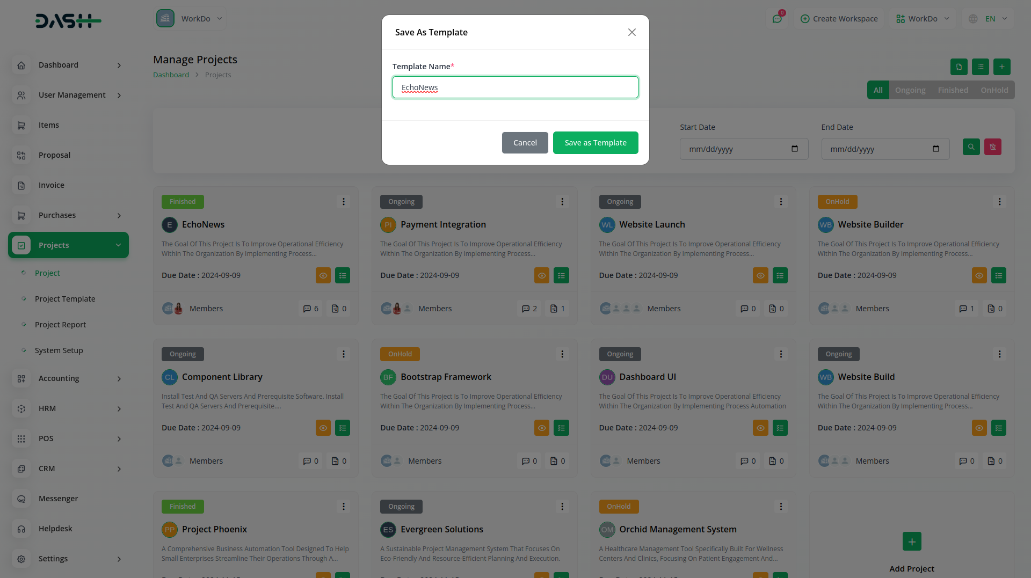The height and width of the screenshot is (578, 1031).
Task: Open the Settings gear icon
Action: coord(21,559)
